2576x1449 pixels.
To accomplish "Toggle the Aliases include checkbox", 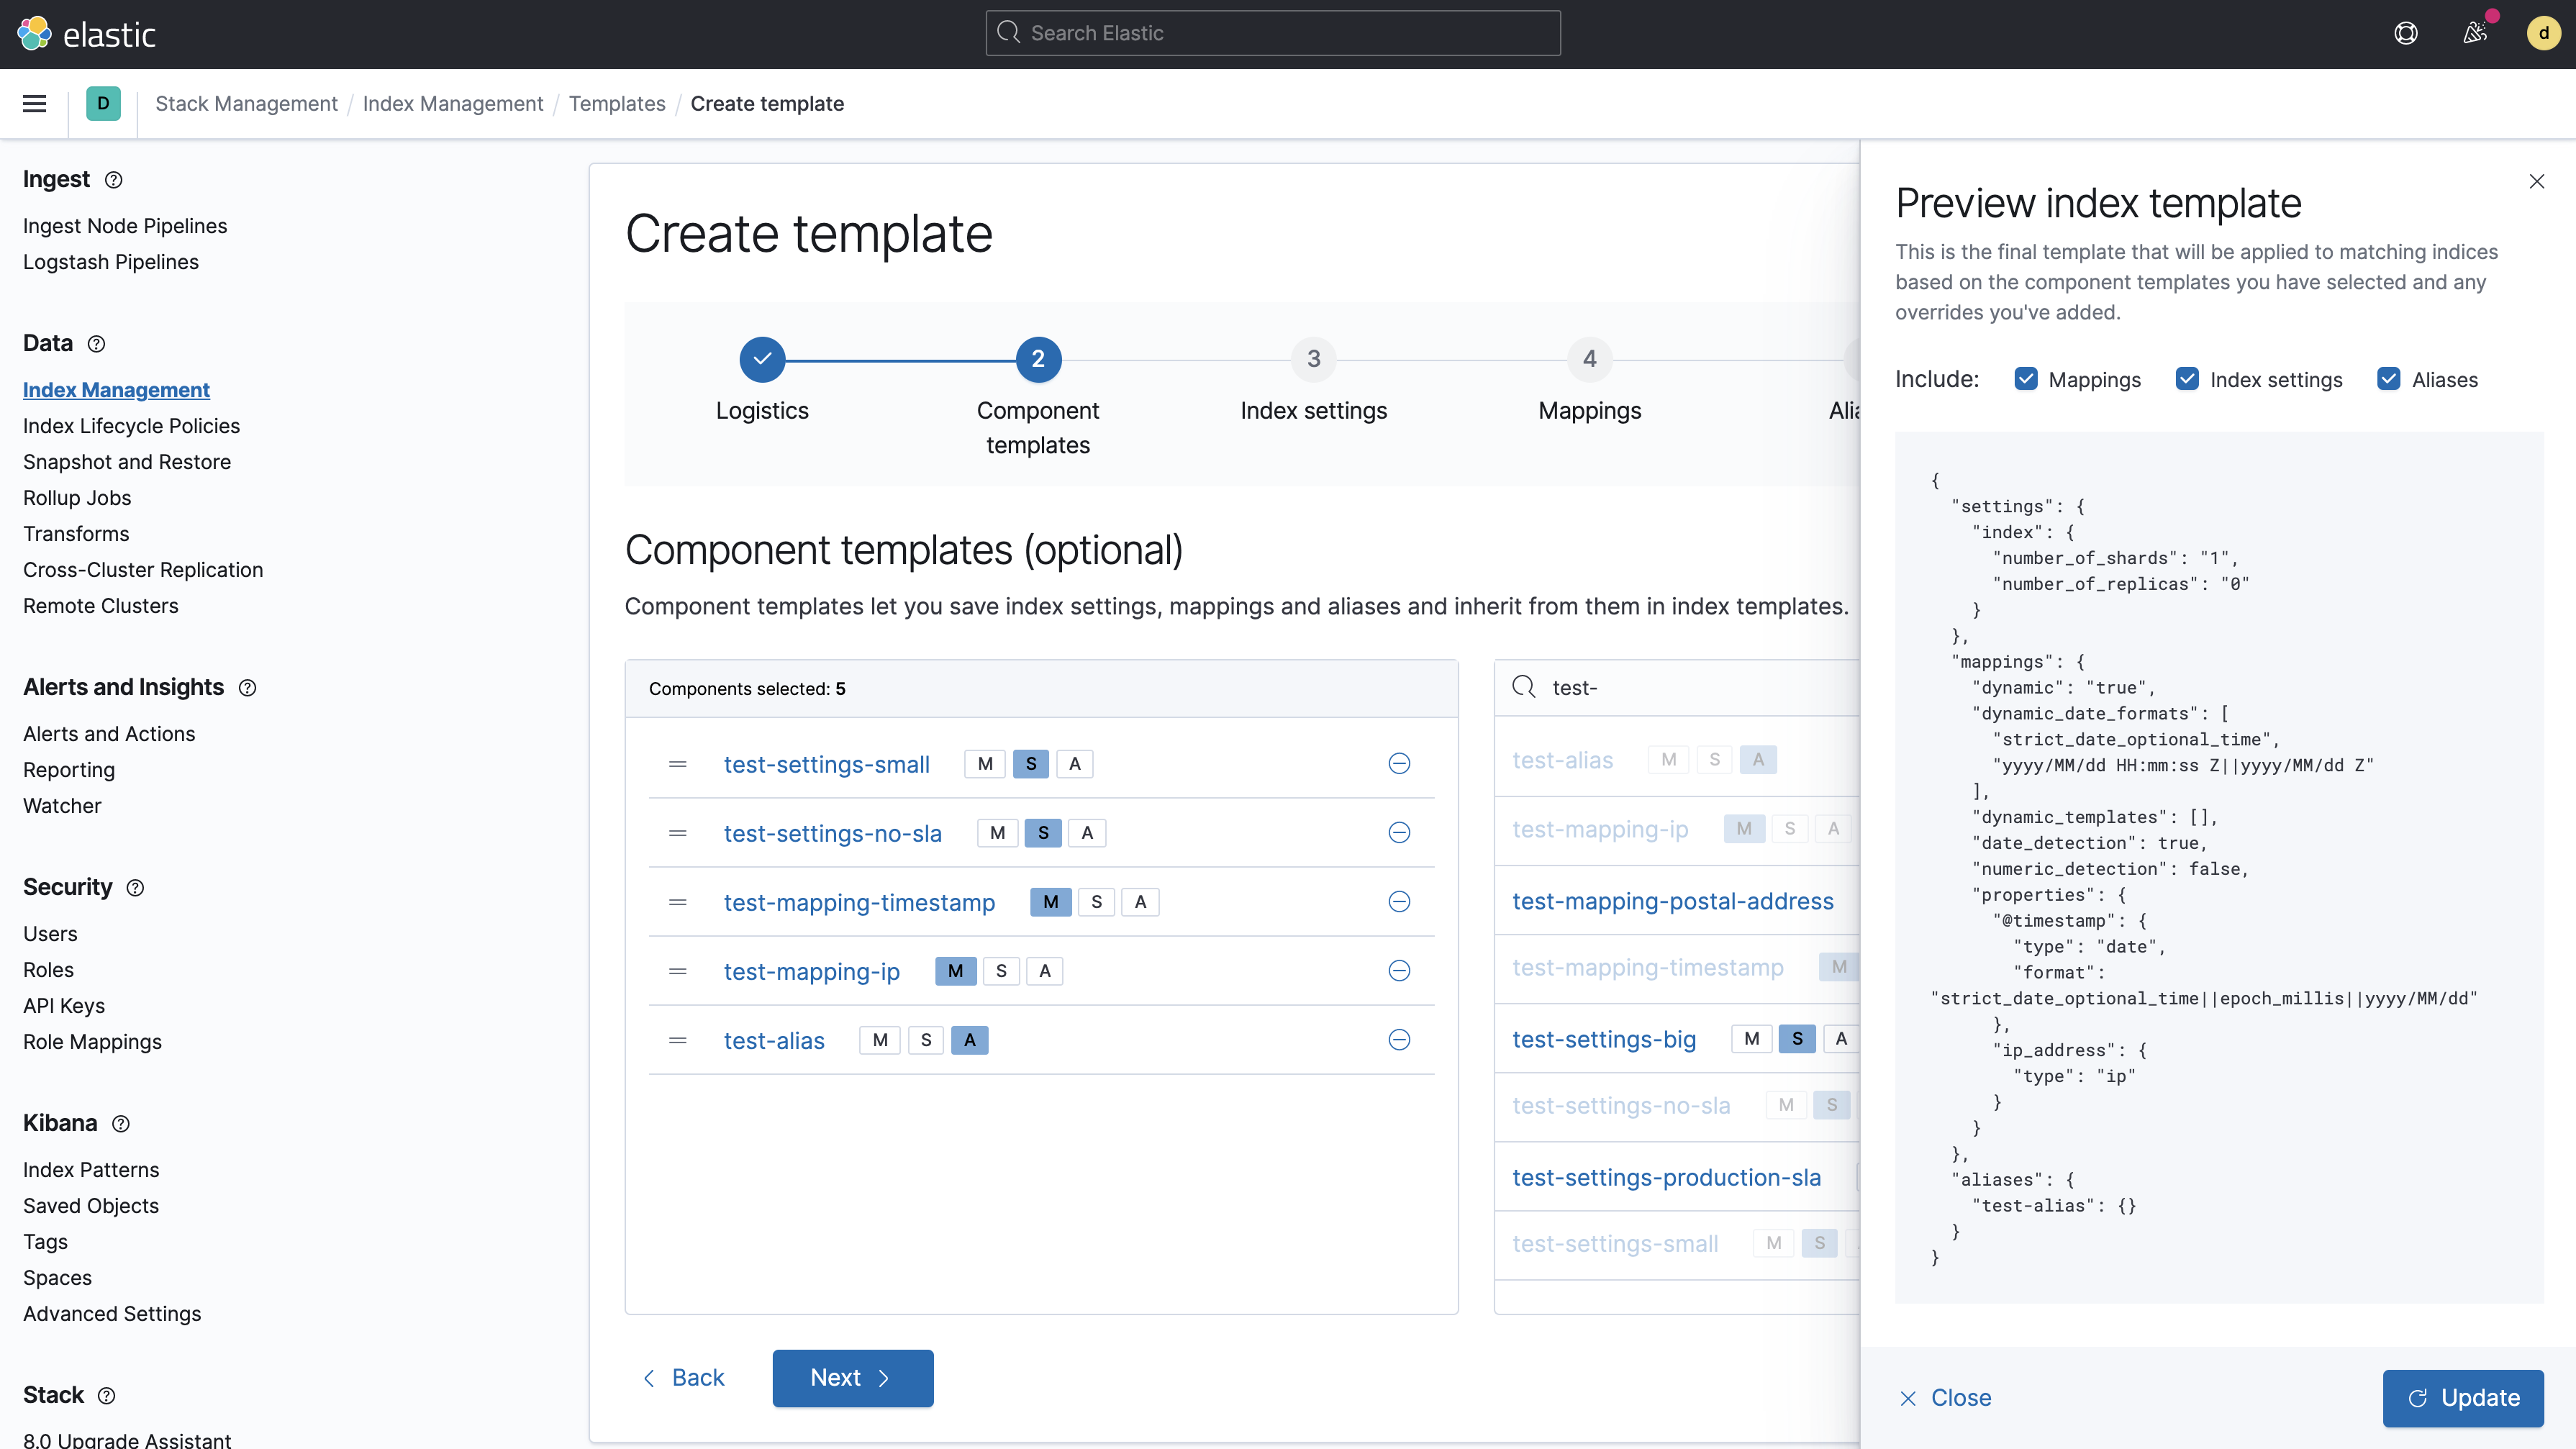I will [2389, 379].
